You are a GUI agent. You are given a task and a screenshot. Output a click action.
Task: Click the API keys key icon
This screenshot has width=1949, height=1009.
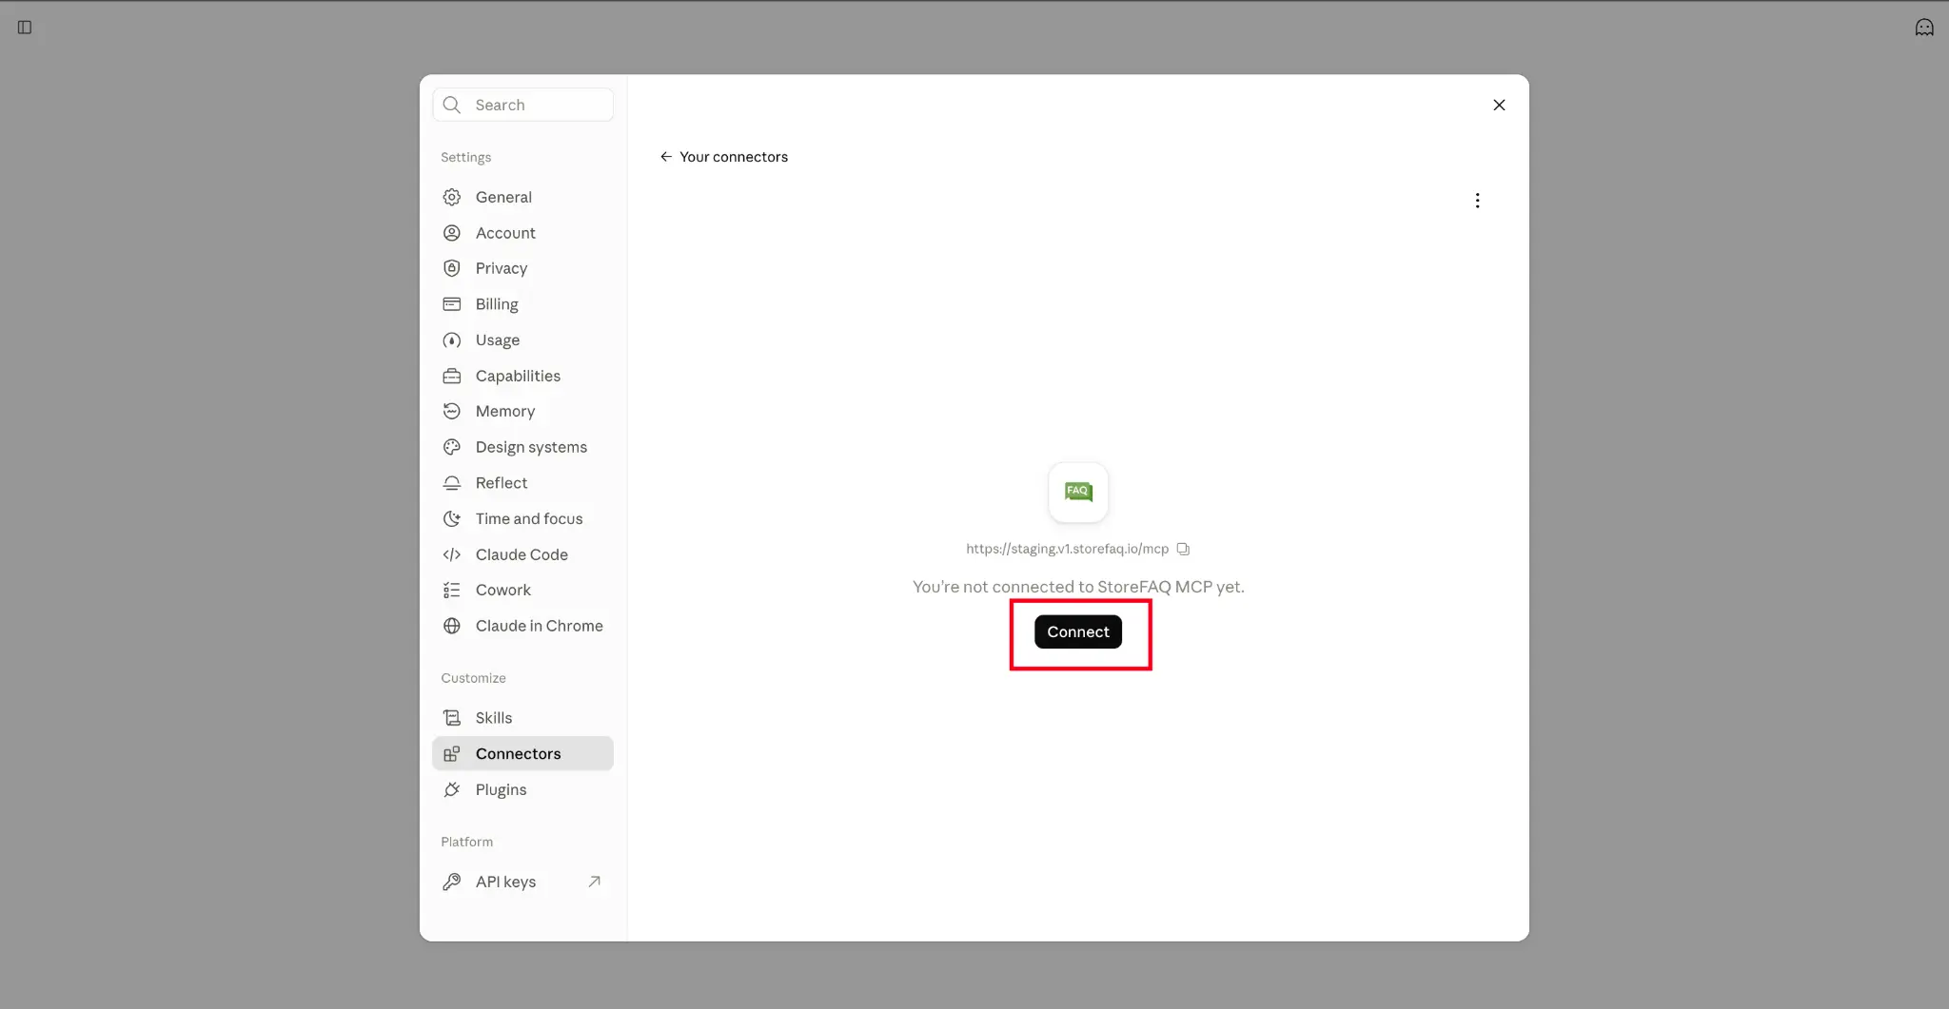452,882
